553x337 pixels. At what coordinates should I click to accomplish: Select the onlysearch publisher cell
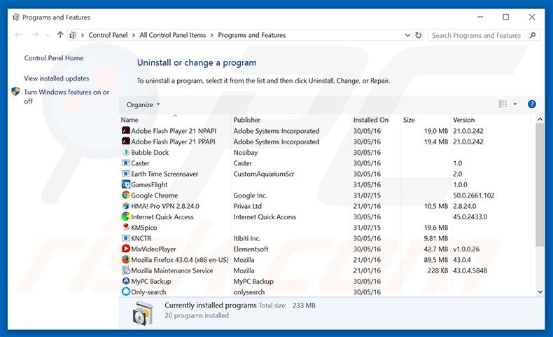(x=249, y=292)
